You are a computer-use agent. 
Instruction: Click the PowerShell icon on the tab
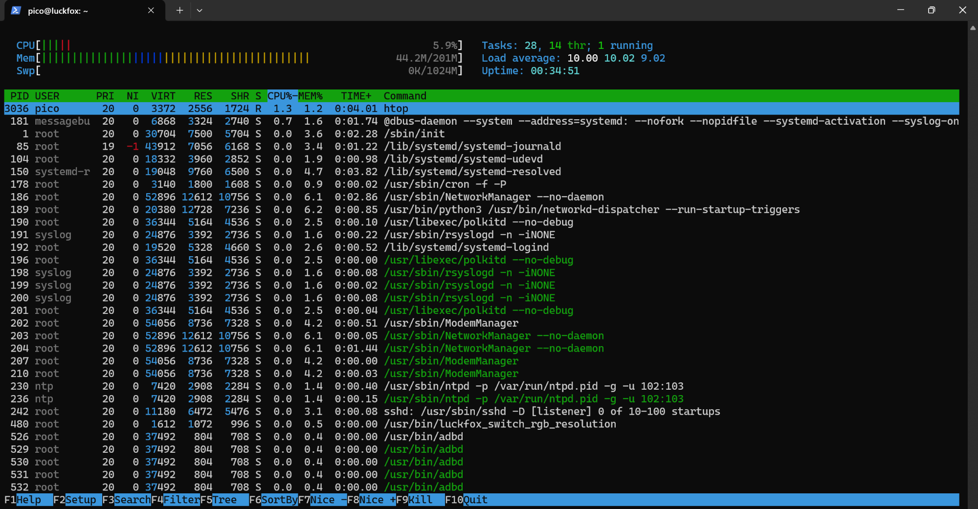tap(16, 10)
